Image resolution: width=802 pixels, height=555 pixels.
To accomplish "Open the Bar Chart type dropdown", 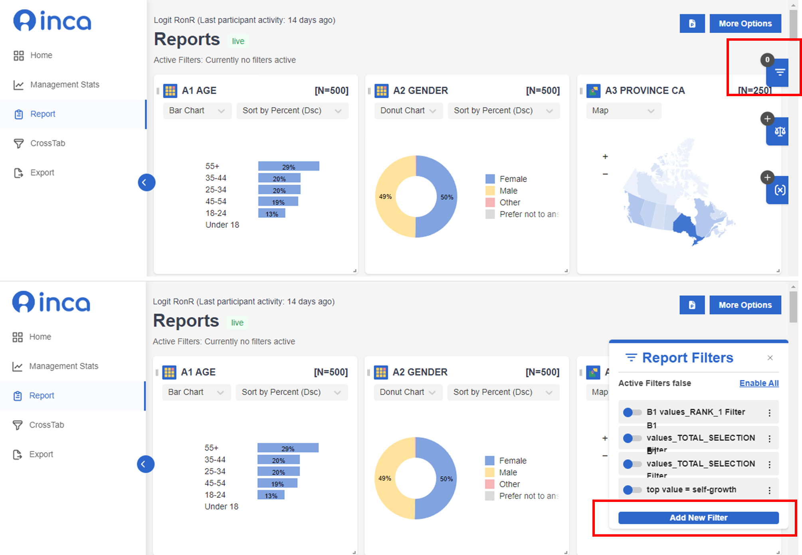I will 197,111.
